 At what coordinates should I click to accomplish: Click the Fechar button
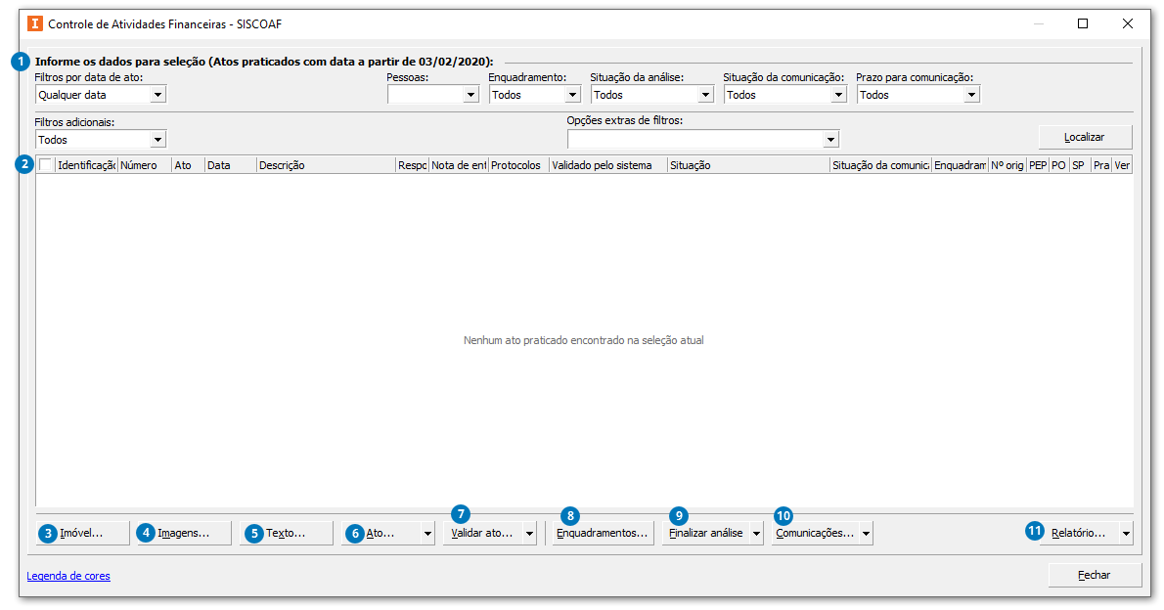[1095, 575]
